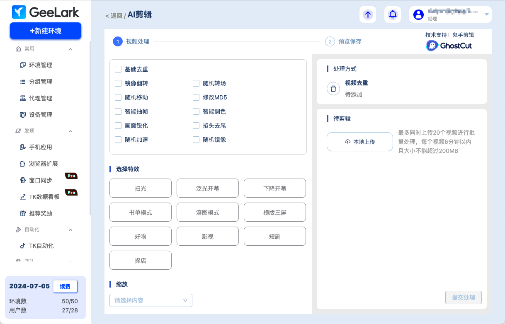Select the 扫光 effect option

(140, 189)
